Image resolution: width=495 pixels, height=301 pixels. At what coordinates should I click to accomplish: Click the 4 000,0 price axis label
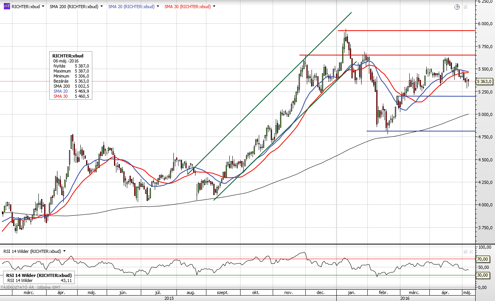point(485,205)
